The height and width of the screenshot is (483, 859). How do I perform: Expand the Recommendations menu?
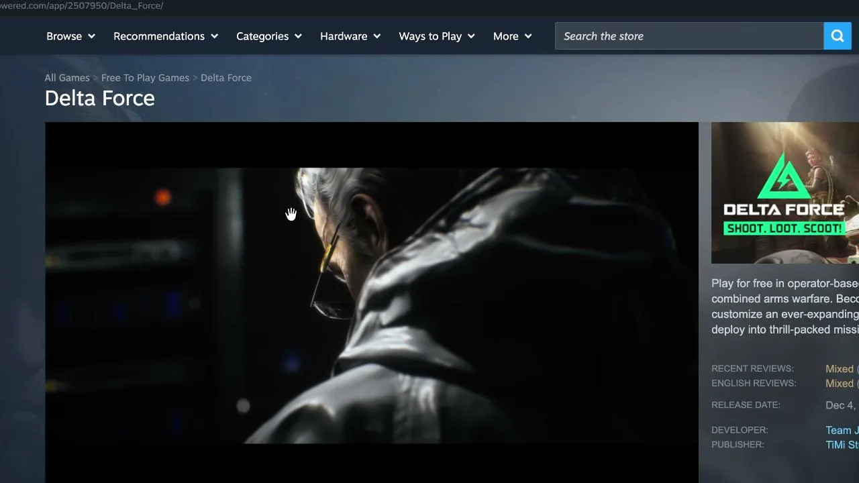pos(166,36)
